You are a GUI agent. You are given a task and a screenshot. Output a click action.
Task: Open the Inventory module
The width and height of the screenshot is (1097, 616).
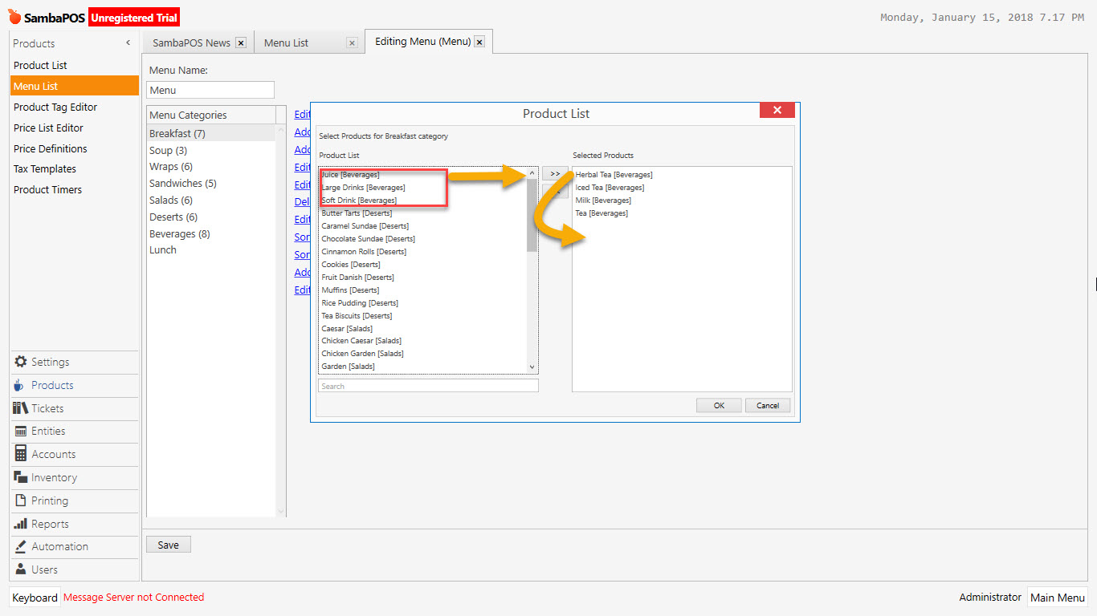[49, 477]
